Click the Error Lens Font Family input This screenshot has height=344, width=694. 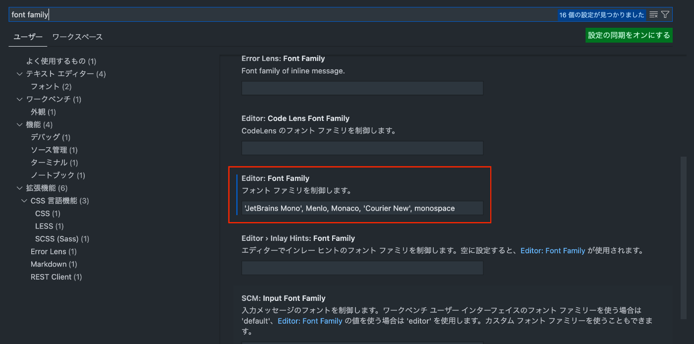tap(362, 88)
